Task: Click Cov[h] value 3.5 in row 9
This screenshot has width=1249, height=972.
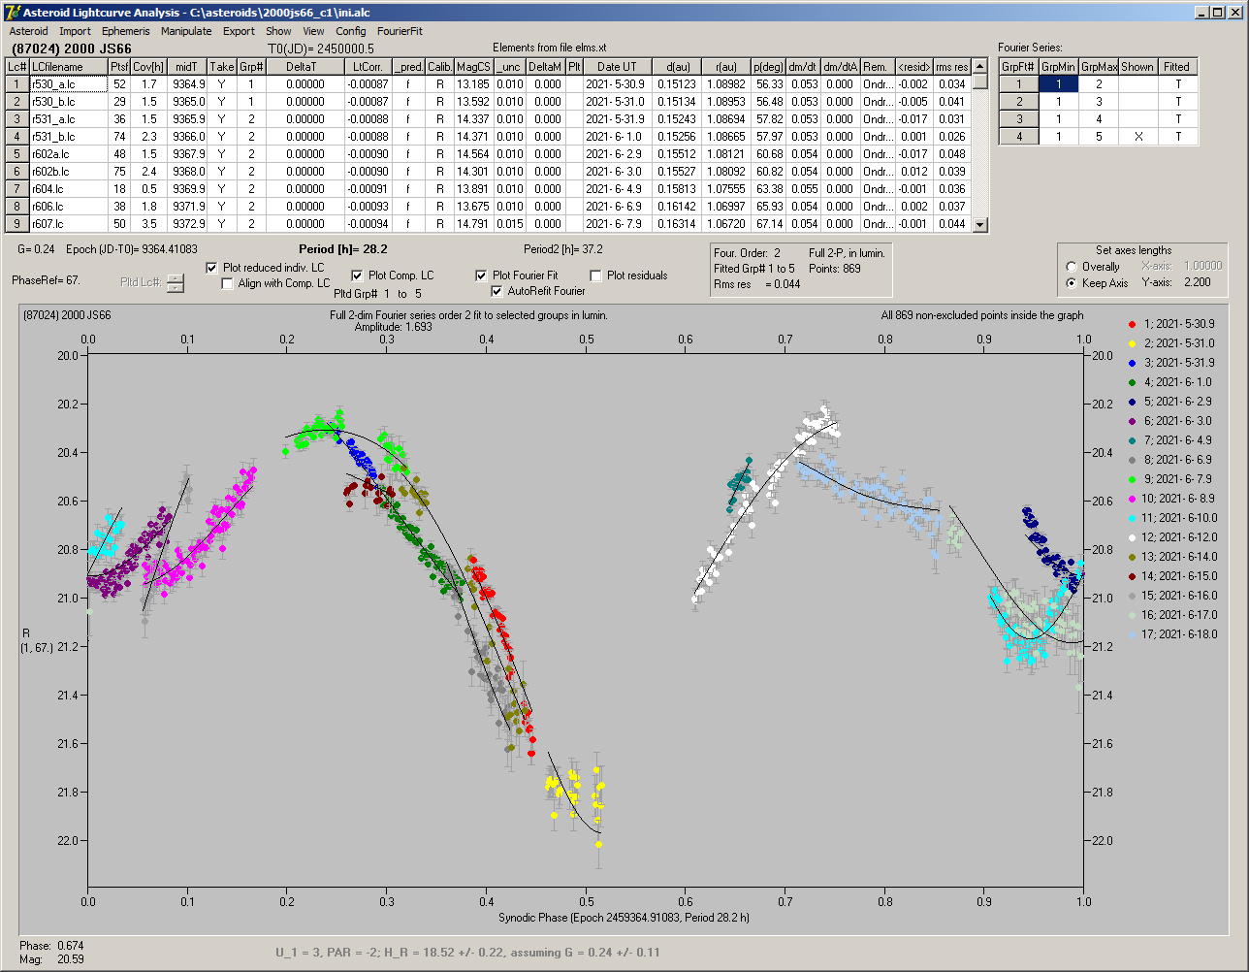Action: [x=149, y=224]
